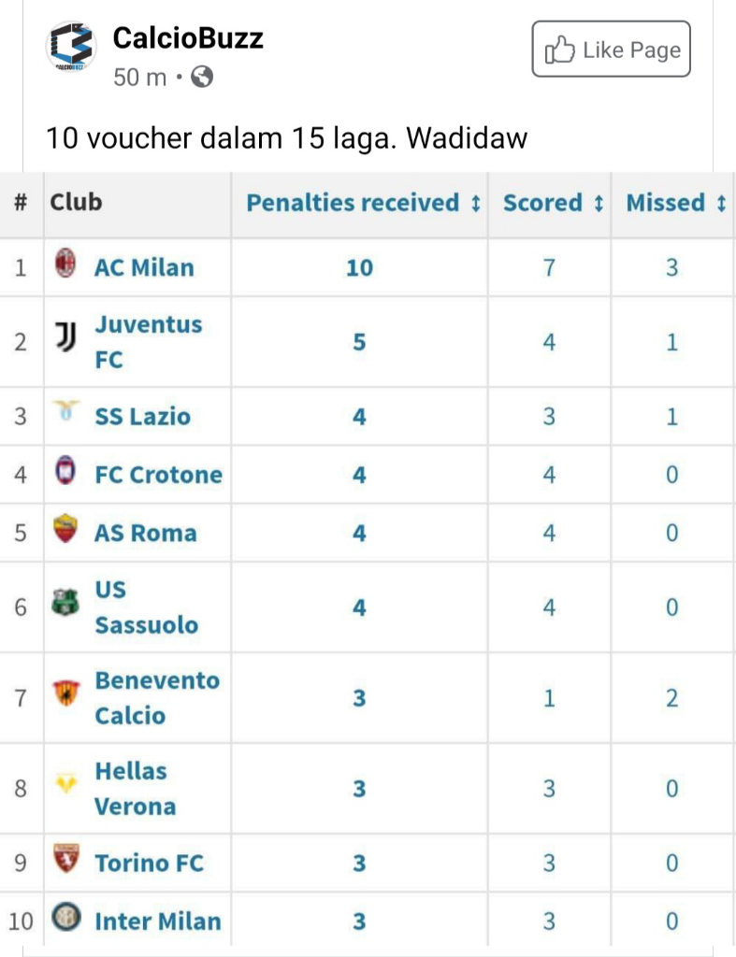Click the SS Lazio eagle crest
Viewport: 736px width, 957px height.
pyautogui.click(x=65, y=411)
